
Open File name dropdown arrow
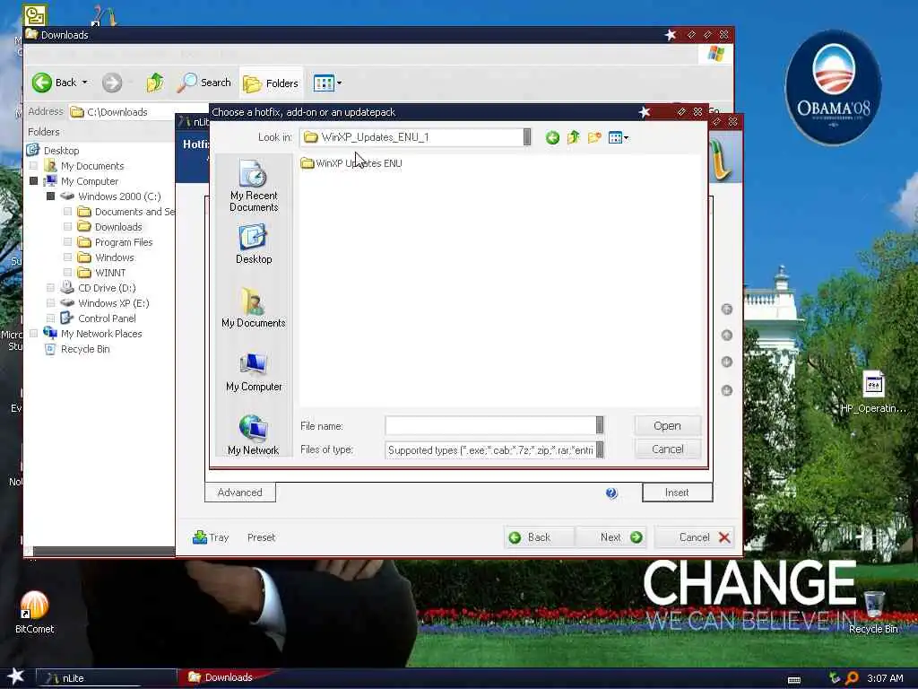click(600, 425)
